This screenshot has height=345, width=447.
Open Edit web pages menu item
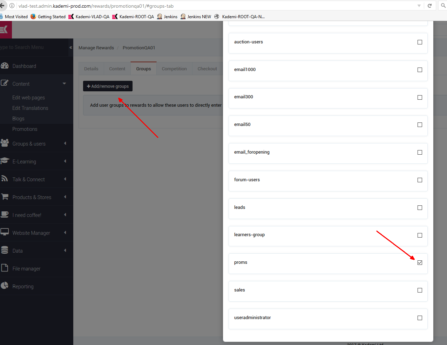[28, 98]
